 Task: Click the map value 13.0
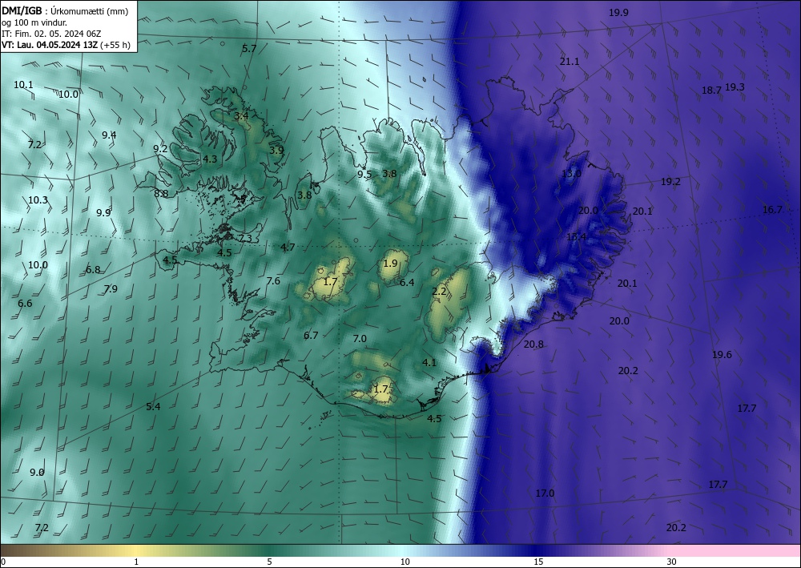tap(571, 174)
